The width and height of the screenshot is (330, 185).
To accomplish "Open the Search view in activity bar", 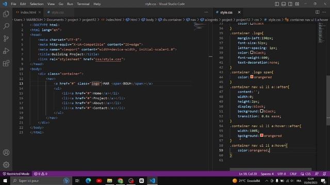I will pyautogui.click(x=6, y=26).
